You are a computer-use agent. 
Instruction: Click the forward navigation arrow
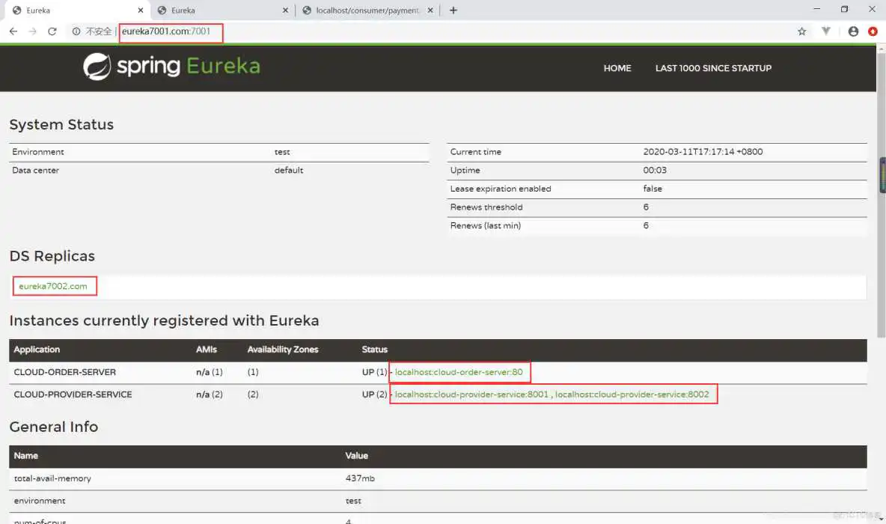32,31
